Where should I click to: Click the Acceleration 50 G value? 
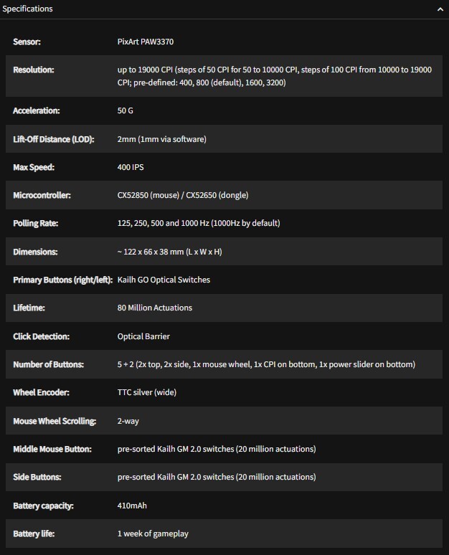pyautogui.click(x=126, y=111)
